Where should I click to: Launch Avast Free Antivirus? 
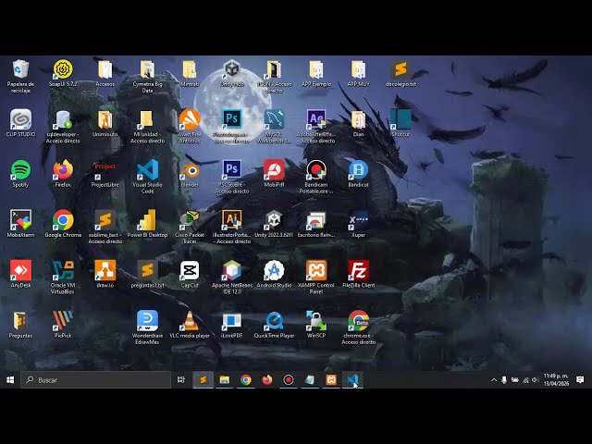(190, 126)
